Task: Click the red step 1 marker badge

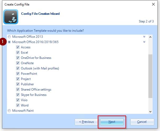Action: coord(3,42)
